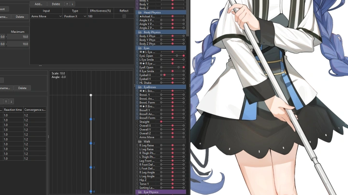Click the Effectiveness(%) column header
The height and width of the screenshot is (195, 348).
pos(101,11)
